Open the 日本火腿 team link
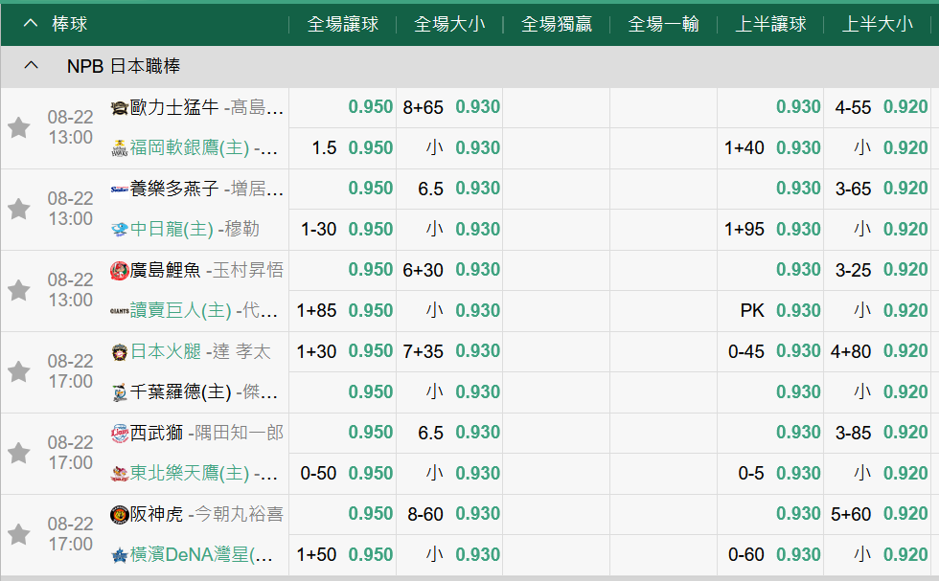The image size is (939, 581). click(x=165, y=351)
